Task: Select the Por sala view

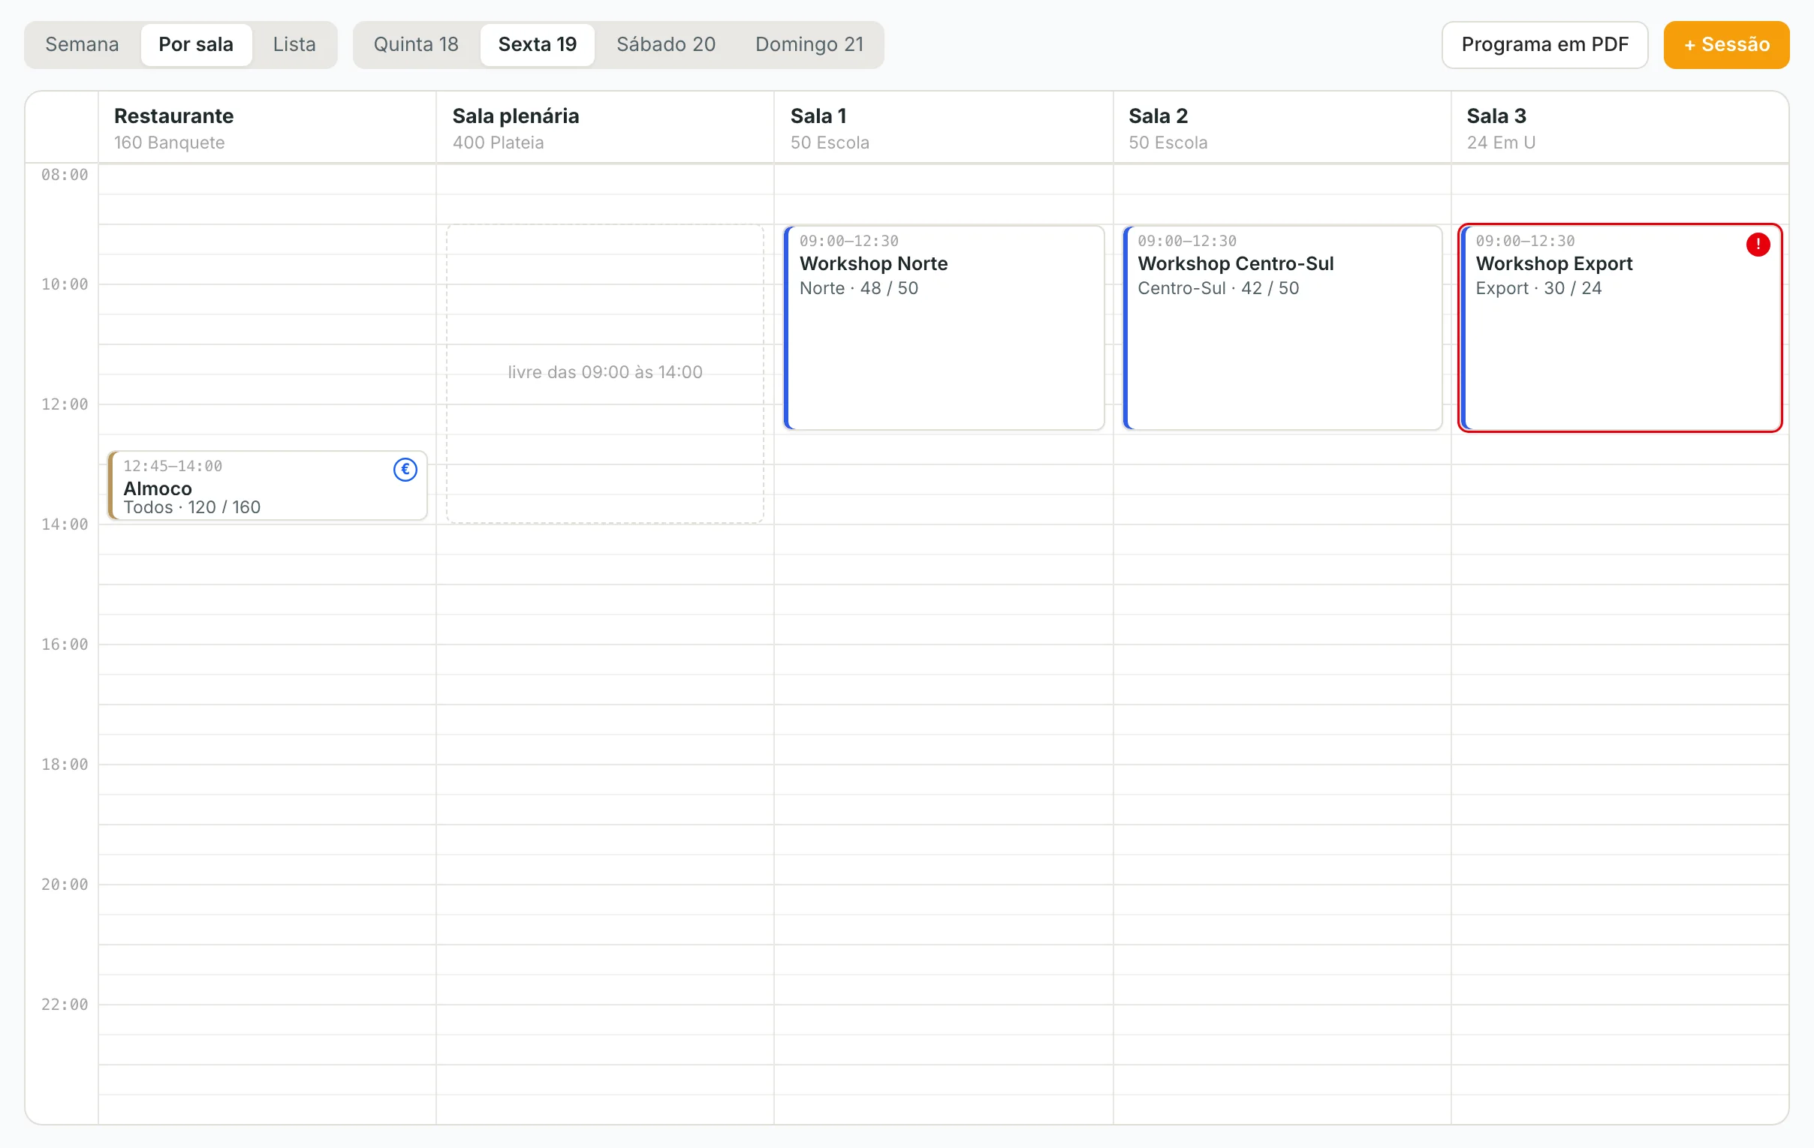Action: [196, 44]
